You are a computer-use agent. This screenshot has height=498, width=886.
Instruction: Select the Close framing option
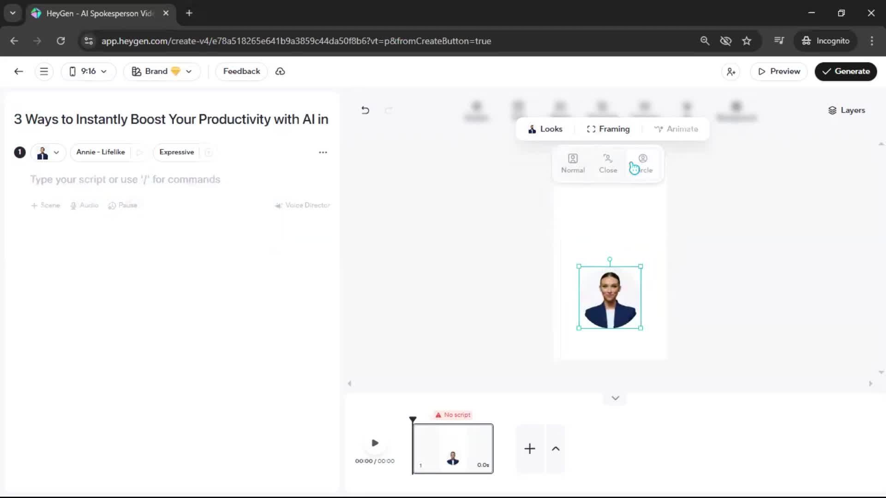point(608,164)
